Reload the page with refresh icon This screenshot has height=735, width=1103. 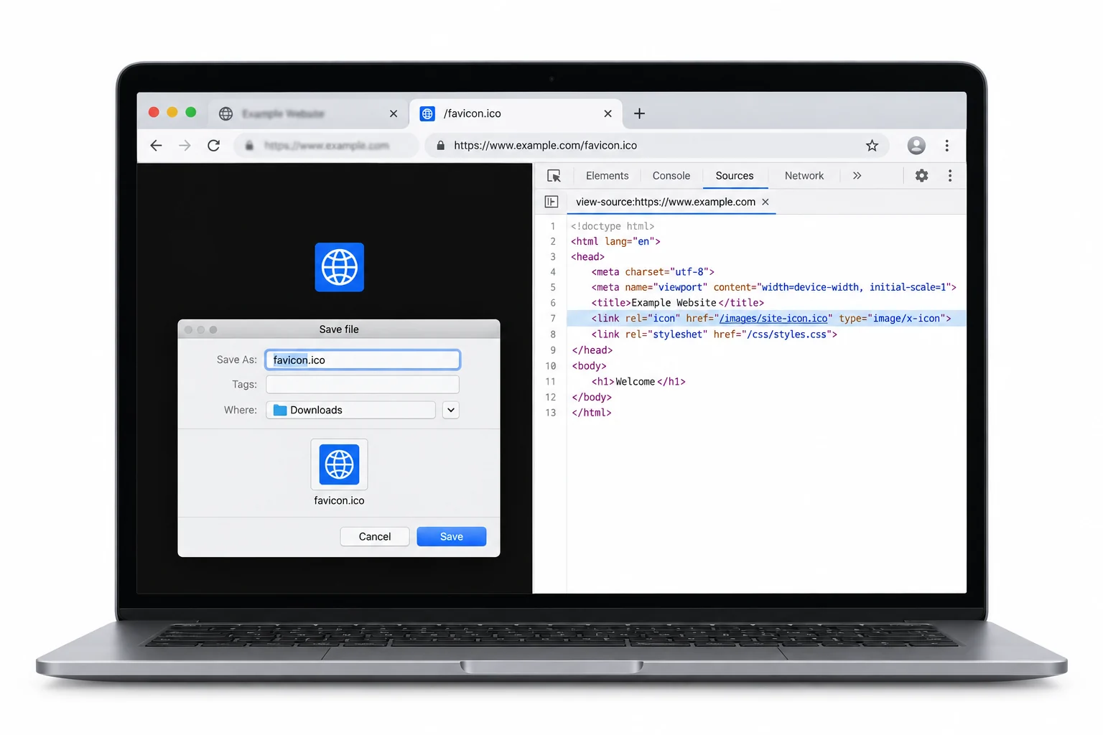coord(213,146)
